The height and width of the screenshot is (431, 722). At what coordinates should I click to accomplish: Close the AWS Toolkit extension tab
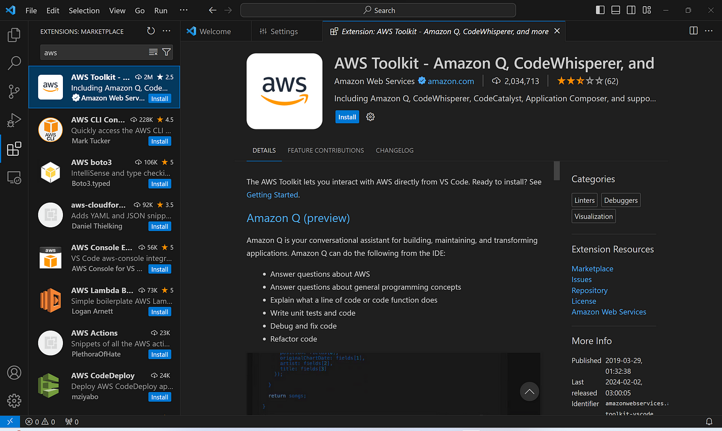(557, 31)
